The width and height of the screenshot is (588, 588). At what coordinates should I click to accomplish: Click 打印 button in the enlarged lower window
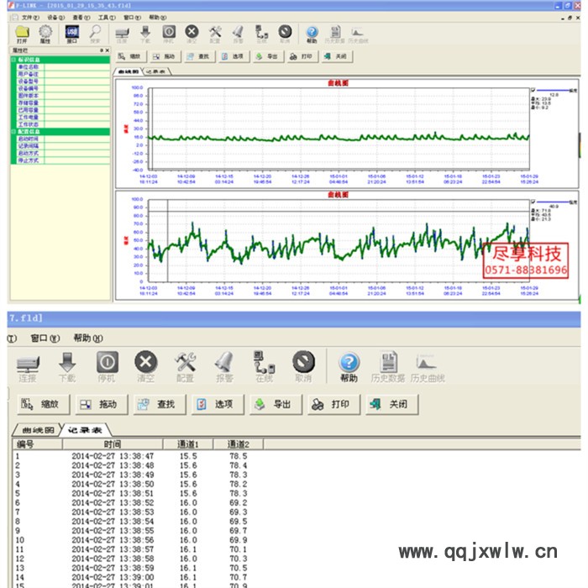pos(333,404)
